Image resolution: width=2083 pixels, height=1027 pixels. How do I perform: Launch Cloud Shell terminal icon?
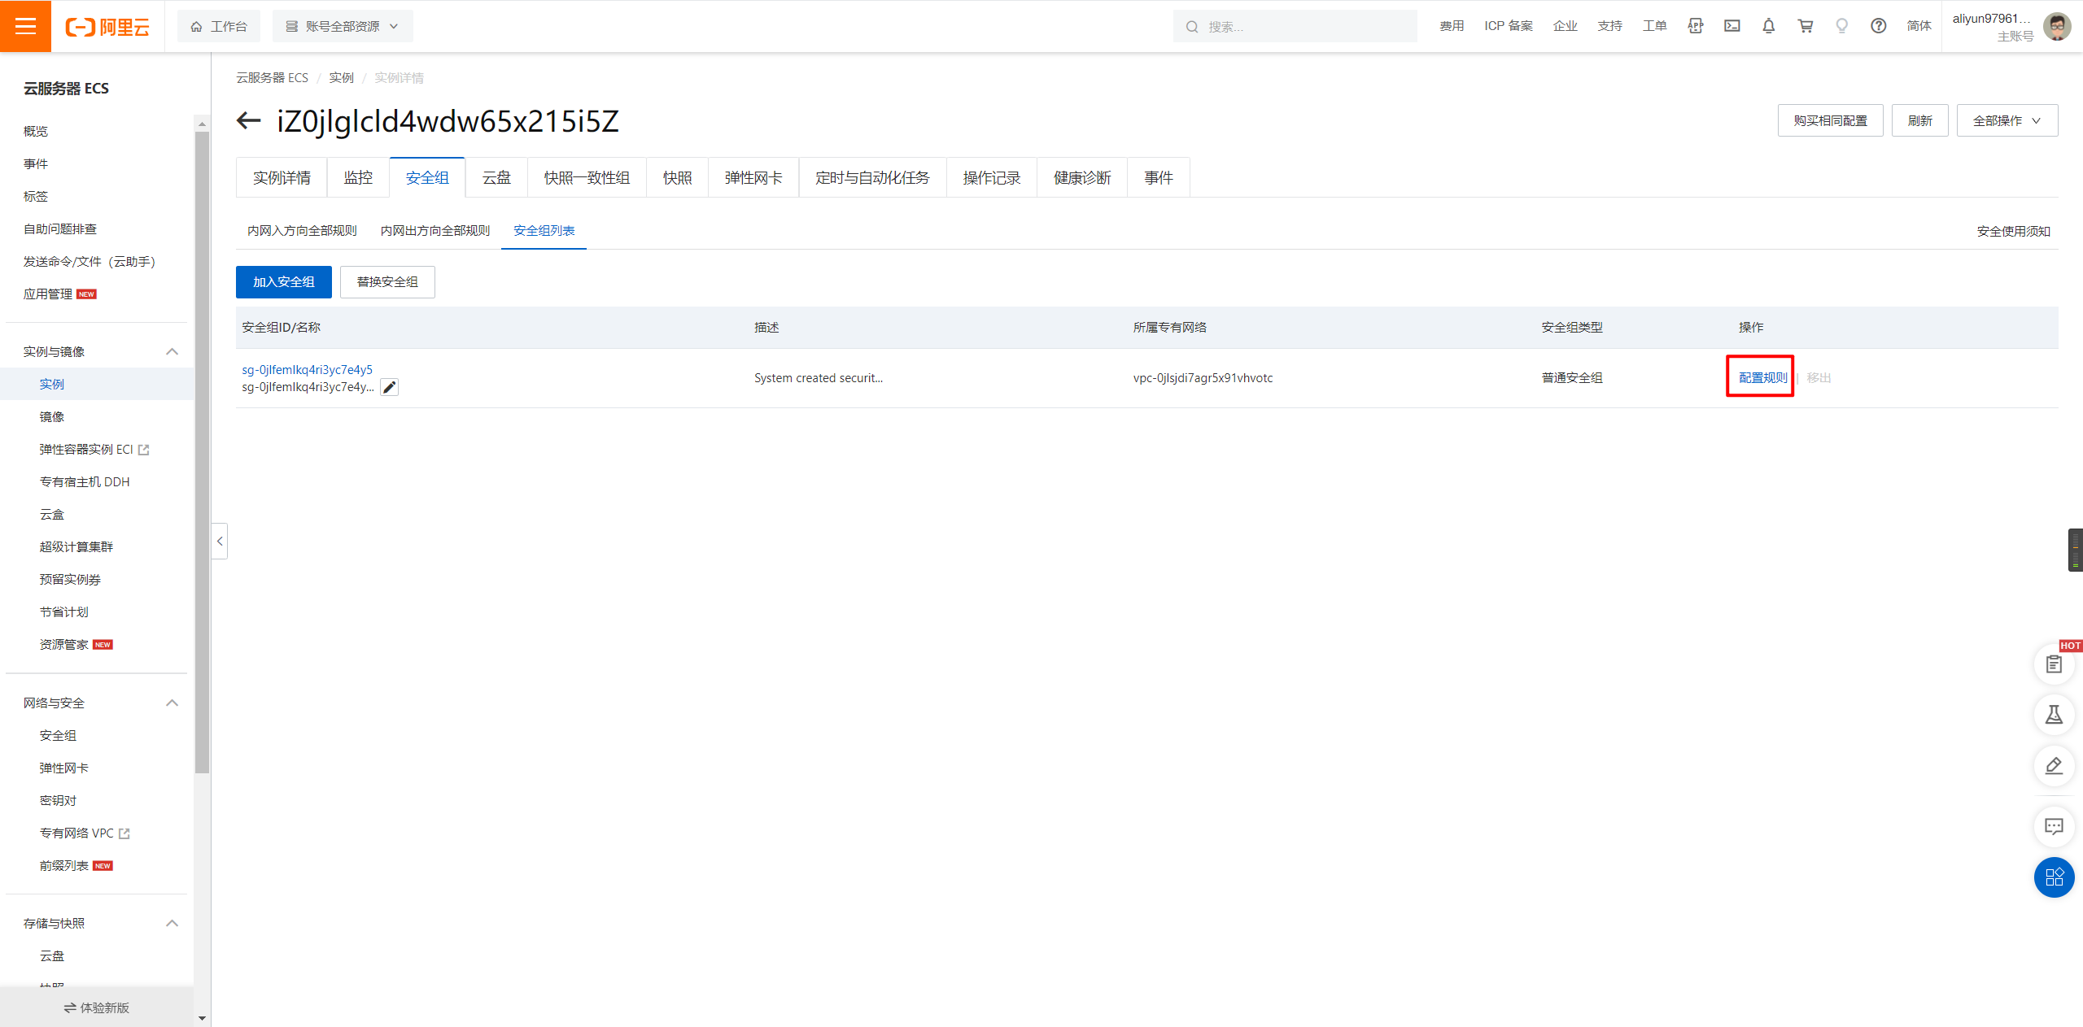pos(1732,26)
